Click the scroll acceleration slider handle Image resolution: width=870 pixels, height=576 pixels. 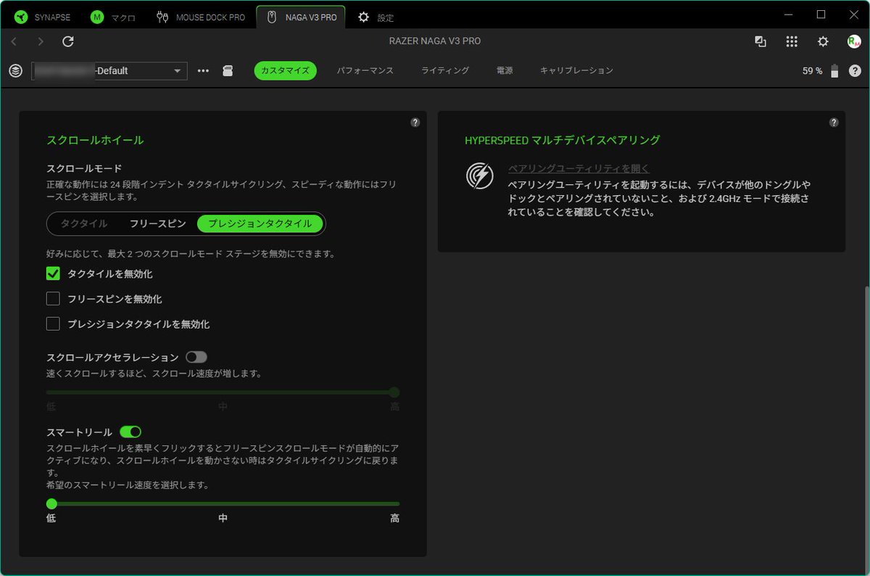pos(394,392)
